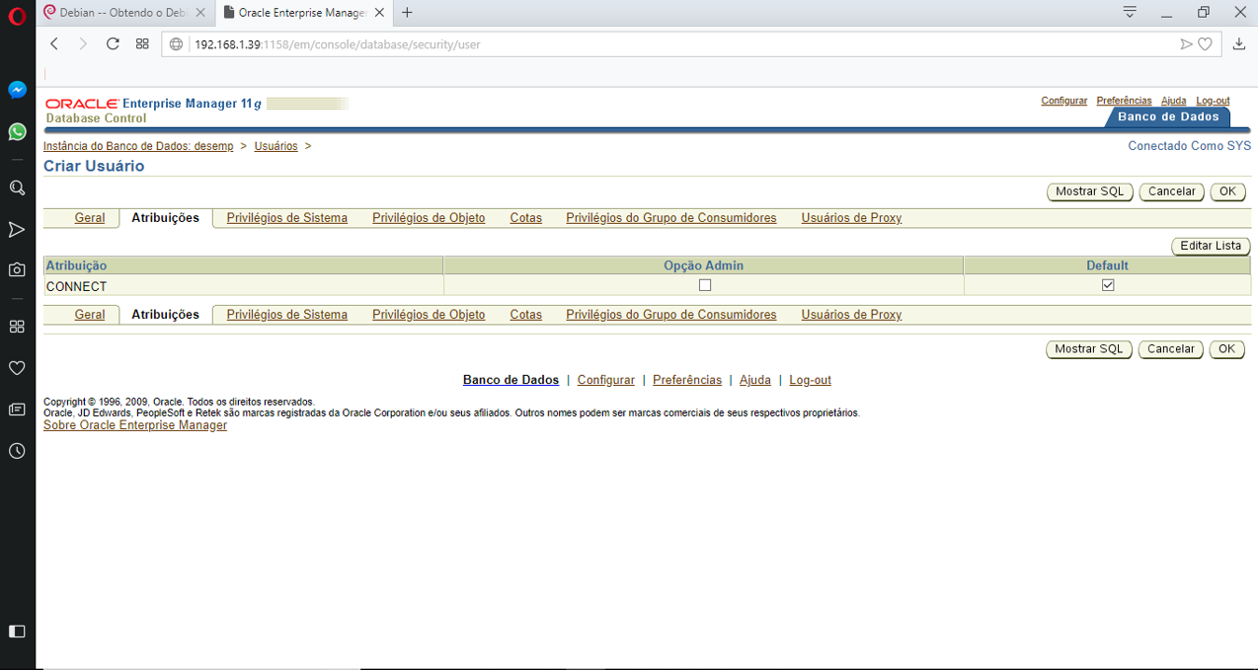Image resolution: width=1258 pixels, height=670 pixels.
Task: Open the lower Cotas tab
Action: 526,315
